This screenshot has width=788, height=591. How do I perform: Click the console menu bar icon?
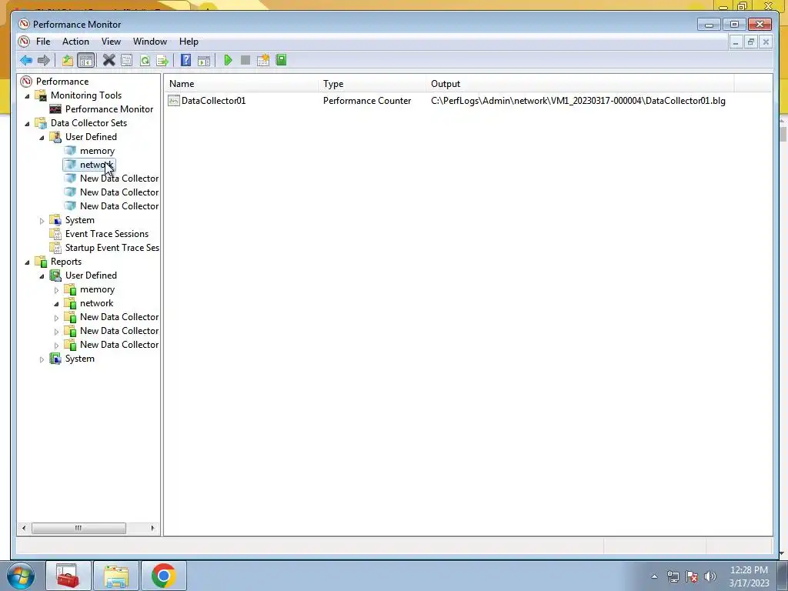(24, 42)
